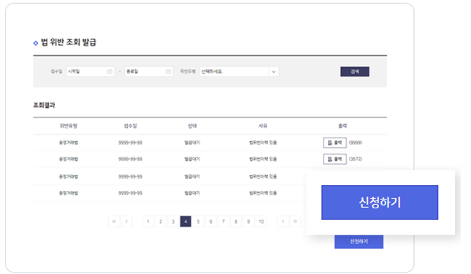This screenshot has width=471, height=274.
Task: Click the 9999-99-99 date in the (3572) row
Action: click(131, 159)
